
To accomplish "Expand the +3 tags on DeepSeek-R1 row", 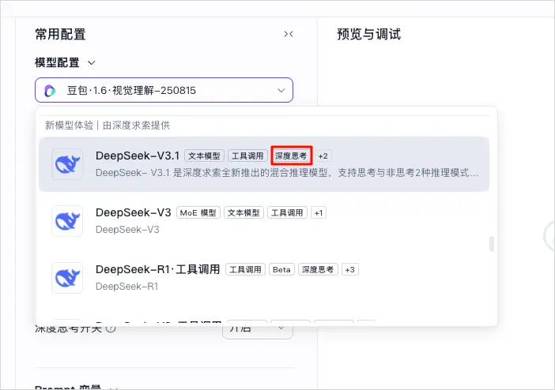I will [x=349, y=270].
